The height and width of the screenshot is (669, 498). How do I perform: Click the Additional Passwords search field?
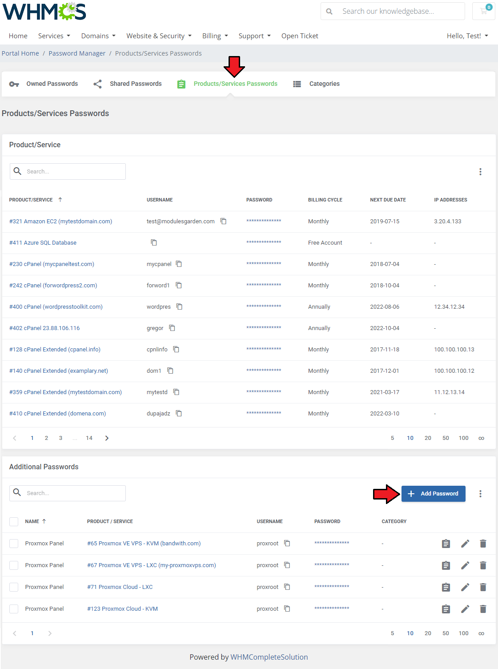[x=68, y=493]
